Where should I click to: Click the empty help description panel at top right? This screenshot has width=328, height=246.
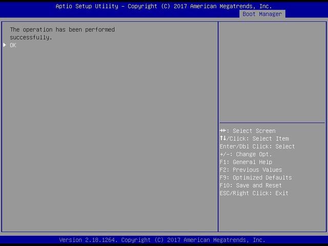[x=272, y=72]
